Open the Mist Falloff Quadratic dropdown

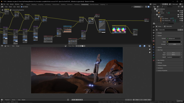point(173,57)
